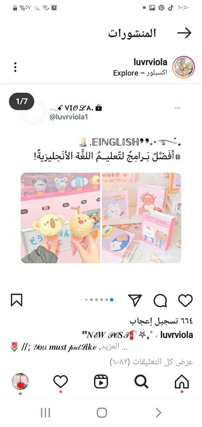Select the carousel page indicator dots
The width and height of the screenshot is (202, 427).
pyautogui.click(x=97, y=300)
